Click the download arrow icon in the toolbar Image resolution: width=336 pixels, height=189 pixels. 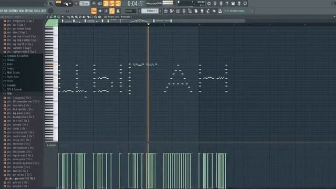(x=220, y=11)
